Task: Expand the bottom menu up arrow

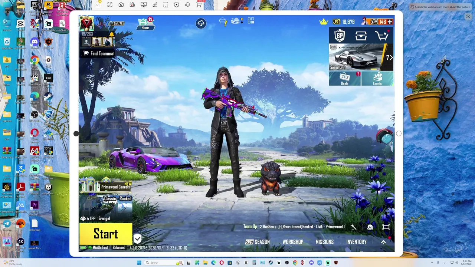Action: click(x=383, y=242)
